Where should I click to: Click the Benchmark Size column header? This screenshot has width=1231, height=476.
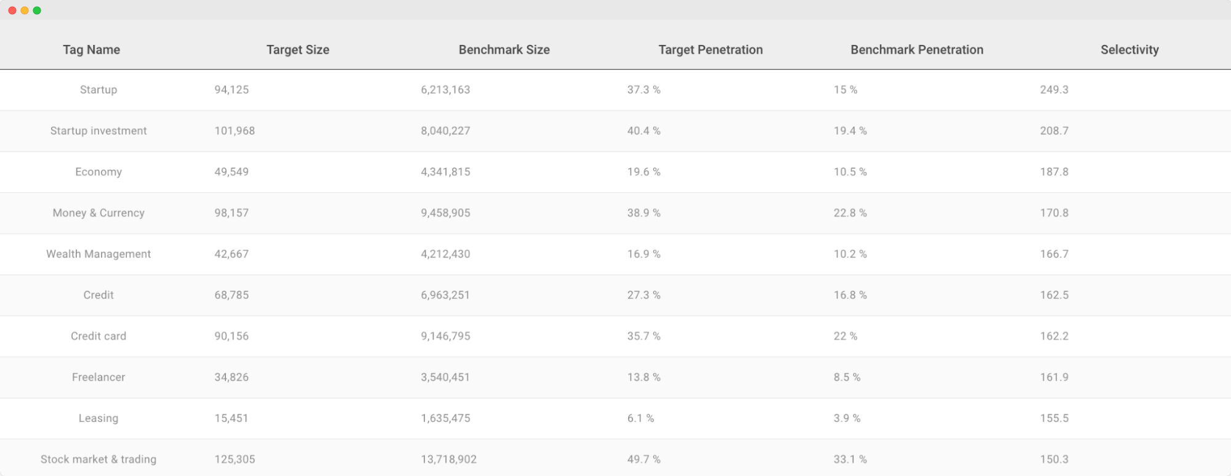[x=504, y=50]
